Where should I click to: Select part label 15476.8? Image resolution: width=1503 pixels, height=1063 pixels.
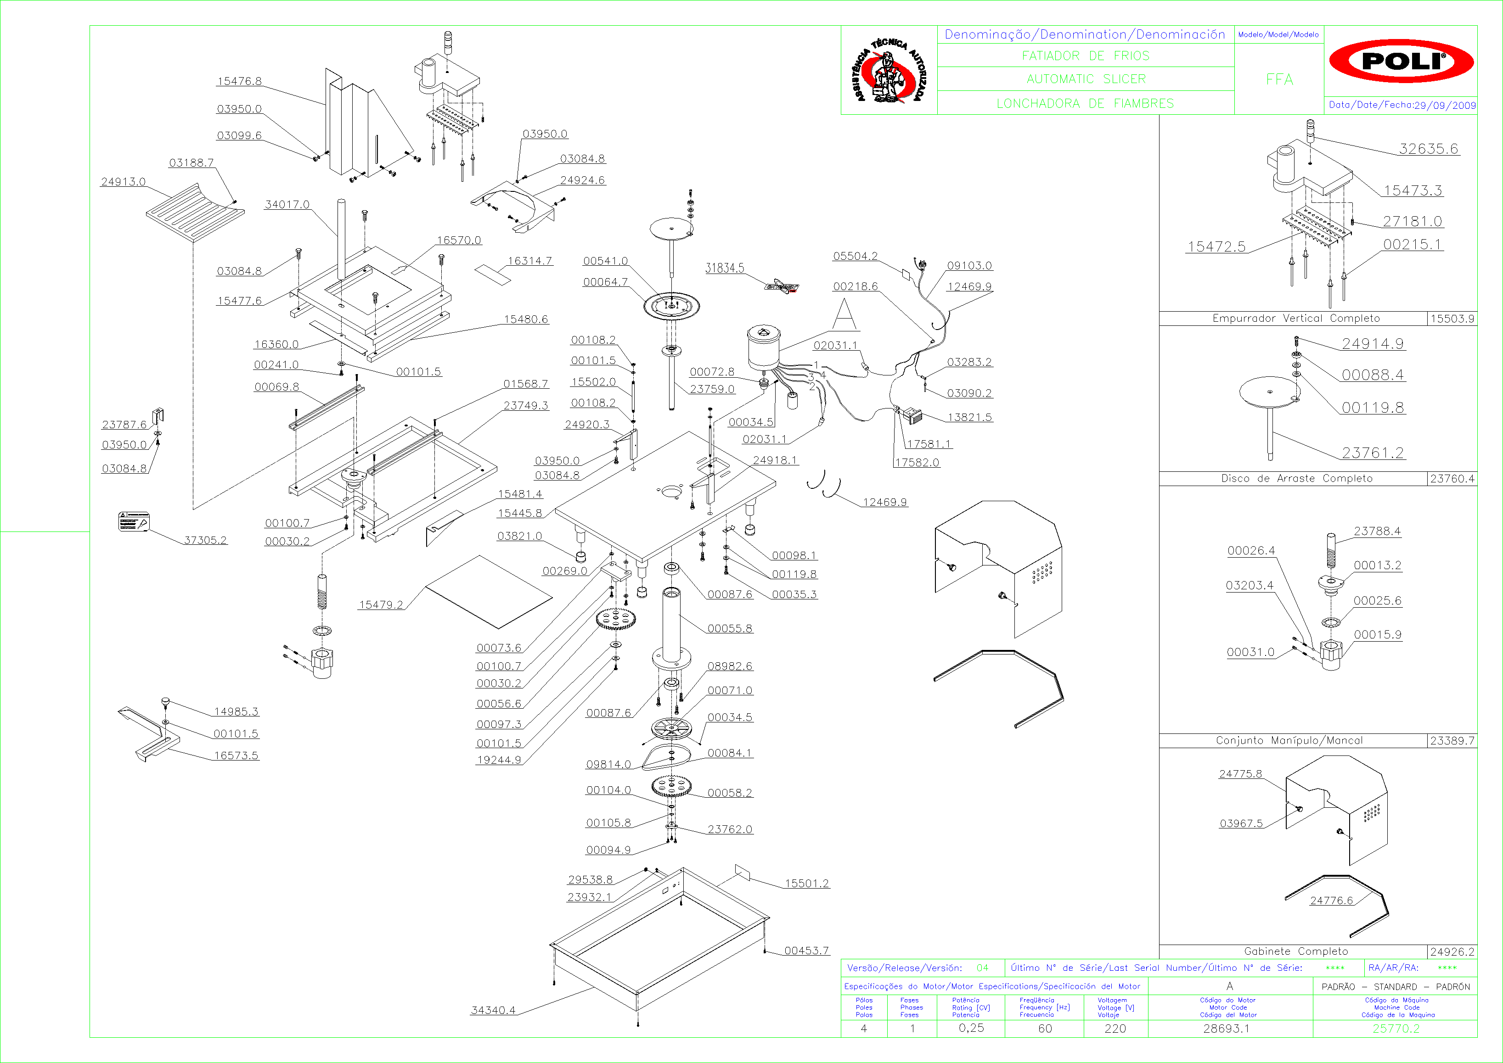click(x=239, y=81)
